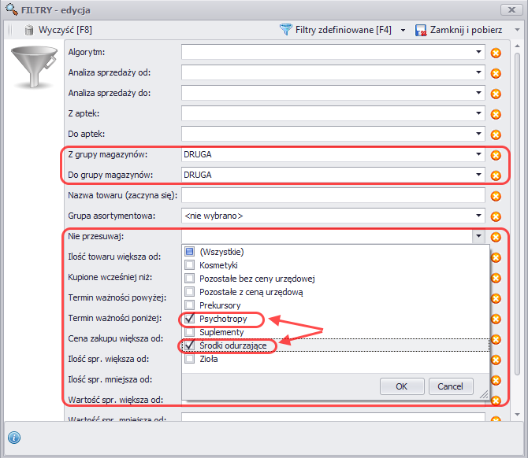Clear the Z aptek filter field

496,114
